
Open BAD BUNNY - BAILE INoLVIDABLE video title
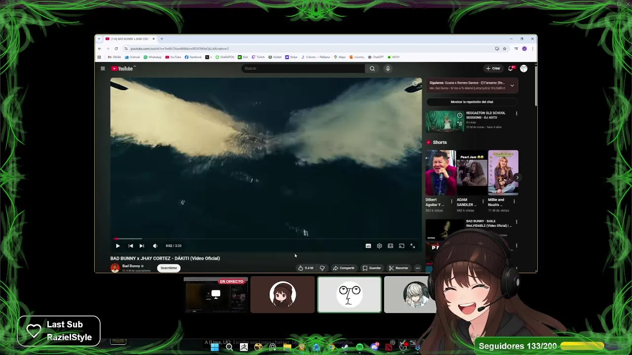tap(488, 223)
